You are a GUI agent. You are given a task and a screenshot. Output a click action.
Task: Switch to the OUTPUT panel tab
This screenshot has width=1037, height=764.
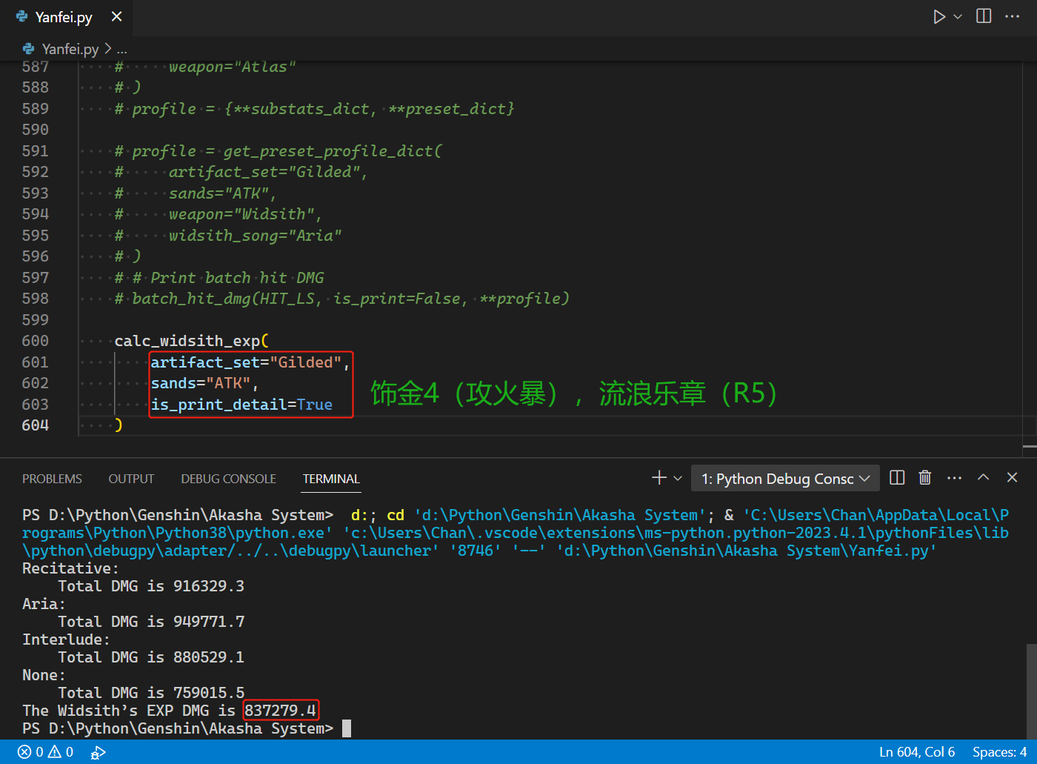131,479
